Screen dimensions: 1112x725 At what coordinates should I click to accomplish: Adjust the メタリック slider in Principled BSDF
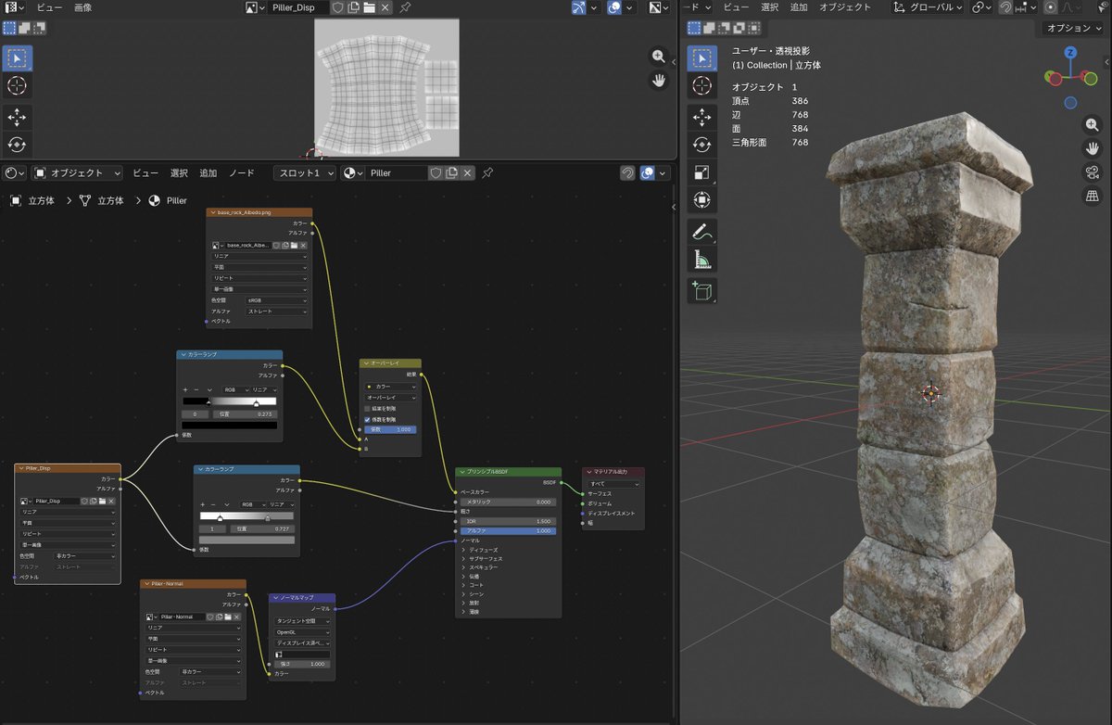508,502
